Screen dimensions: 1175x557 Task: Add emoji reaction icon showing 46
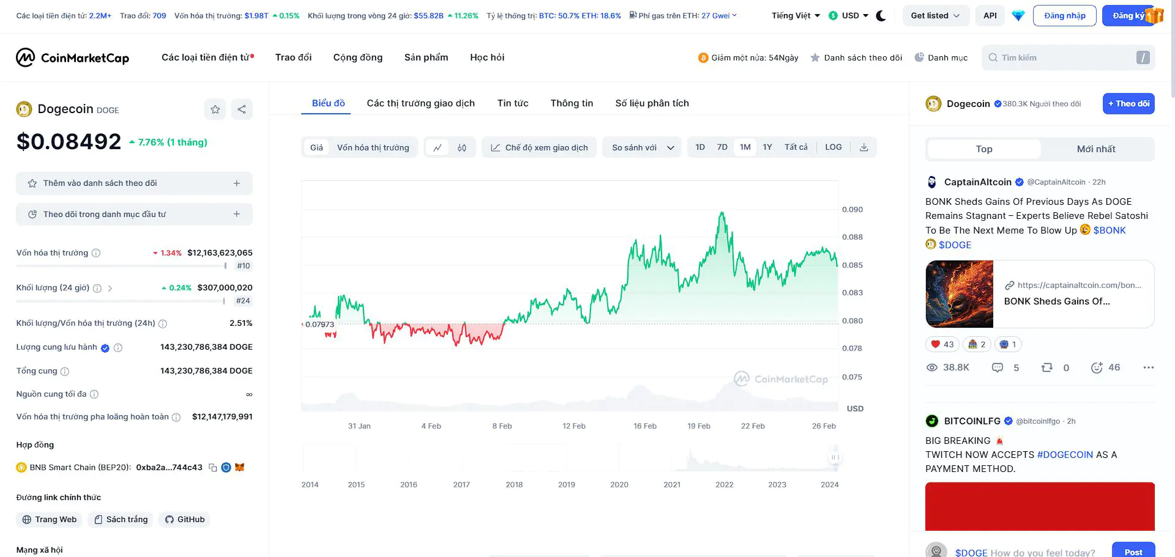pyautogui.click(x=1097, y=367)
